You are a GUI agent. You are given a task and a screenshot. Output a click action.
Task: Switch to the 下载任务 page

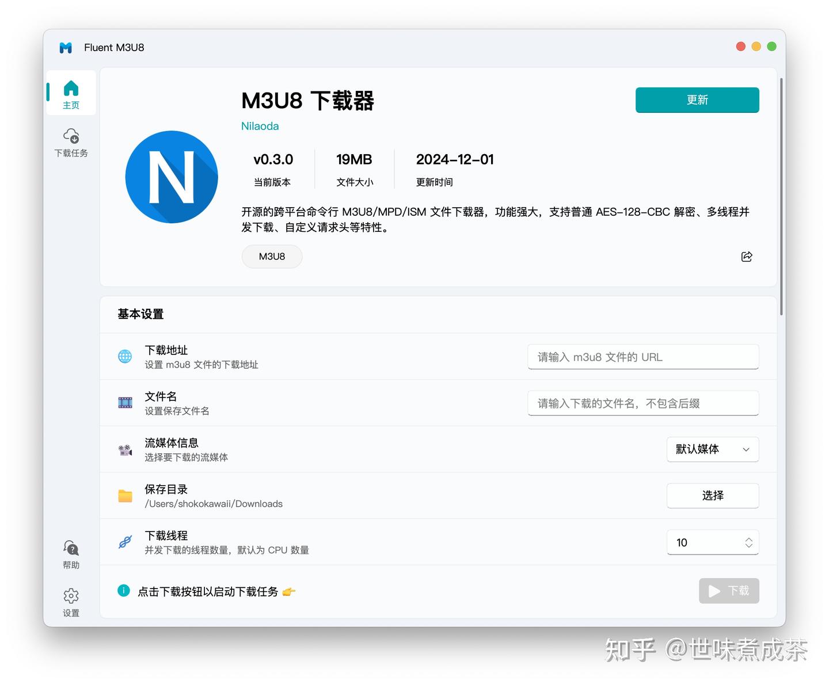coord(71,143)
